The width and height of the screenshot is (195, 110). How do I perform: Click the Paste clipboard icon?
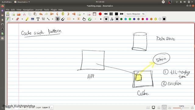pyautogui.click(x=35, y=14)
